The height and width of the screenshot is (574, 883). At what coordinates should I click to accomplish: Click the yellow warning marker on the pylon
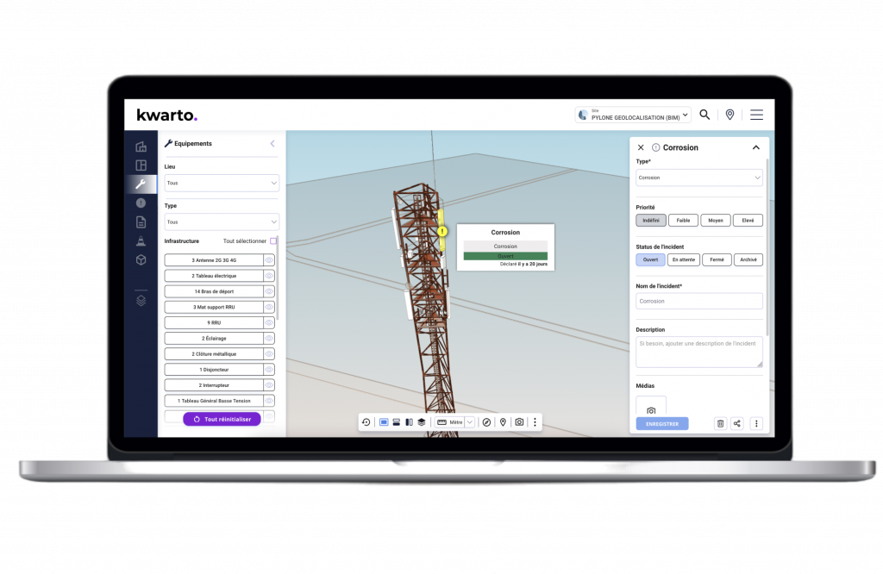(442, 231)
